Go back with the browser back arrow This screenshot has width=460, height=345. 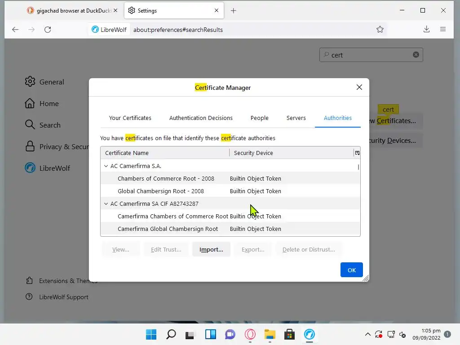[x=15, y=29]
